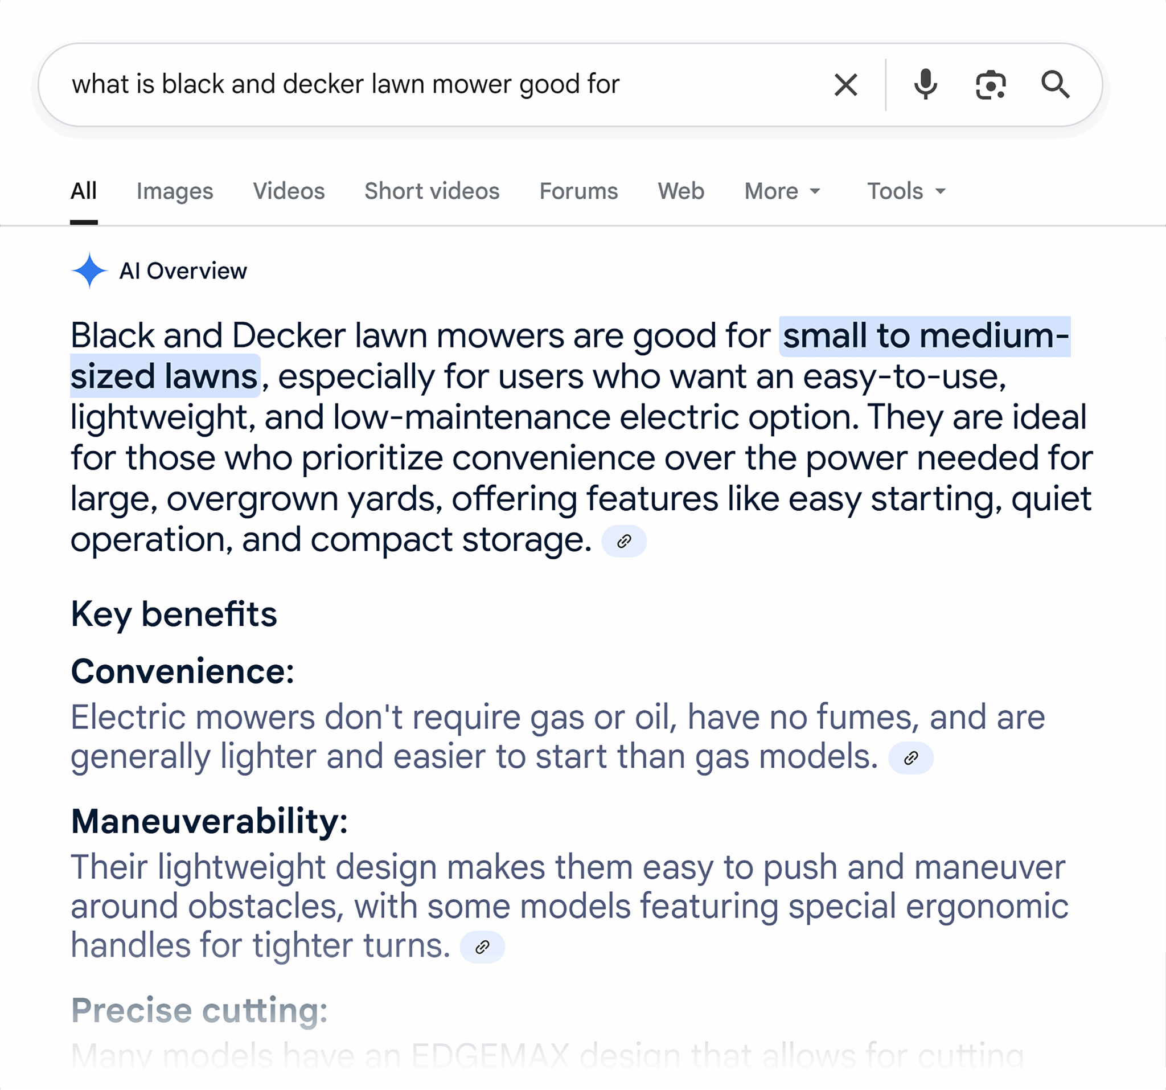The image size is (1166, 1090).
Task: Switch to the Videos tab
Action: 289,191
